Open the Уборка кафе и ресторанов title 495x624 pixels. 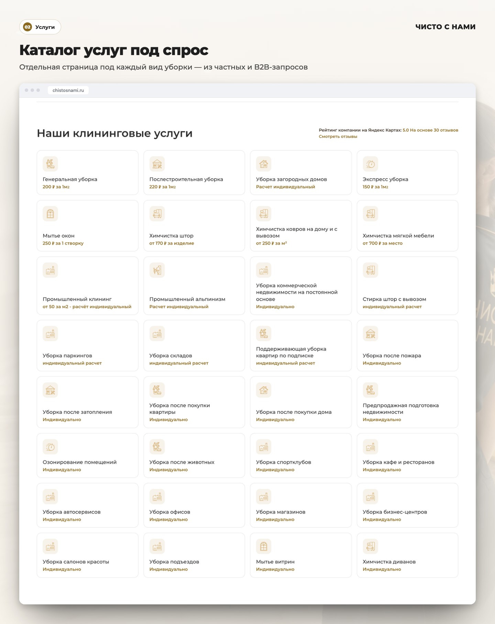(398, 462)
